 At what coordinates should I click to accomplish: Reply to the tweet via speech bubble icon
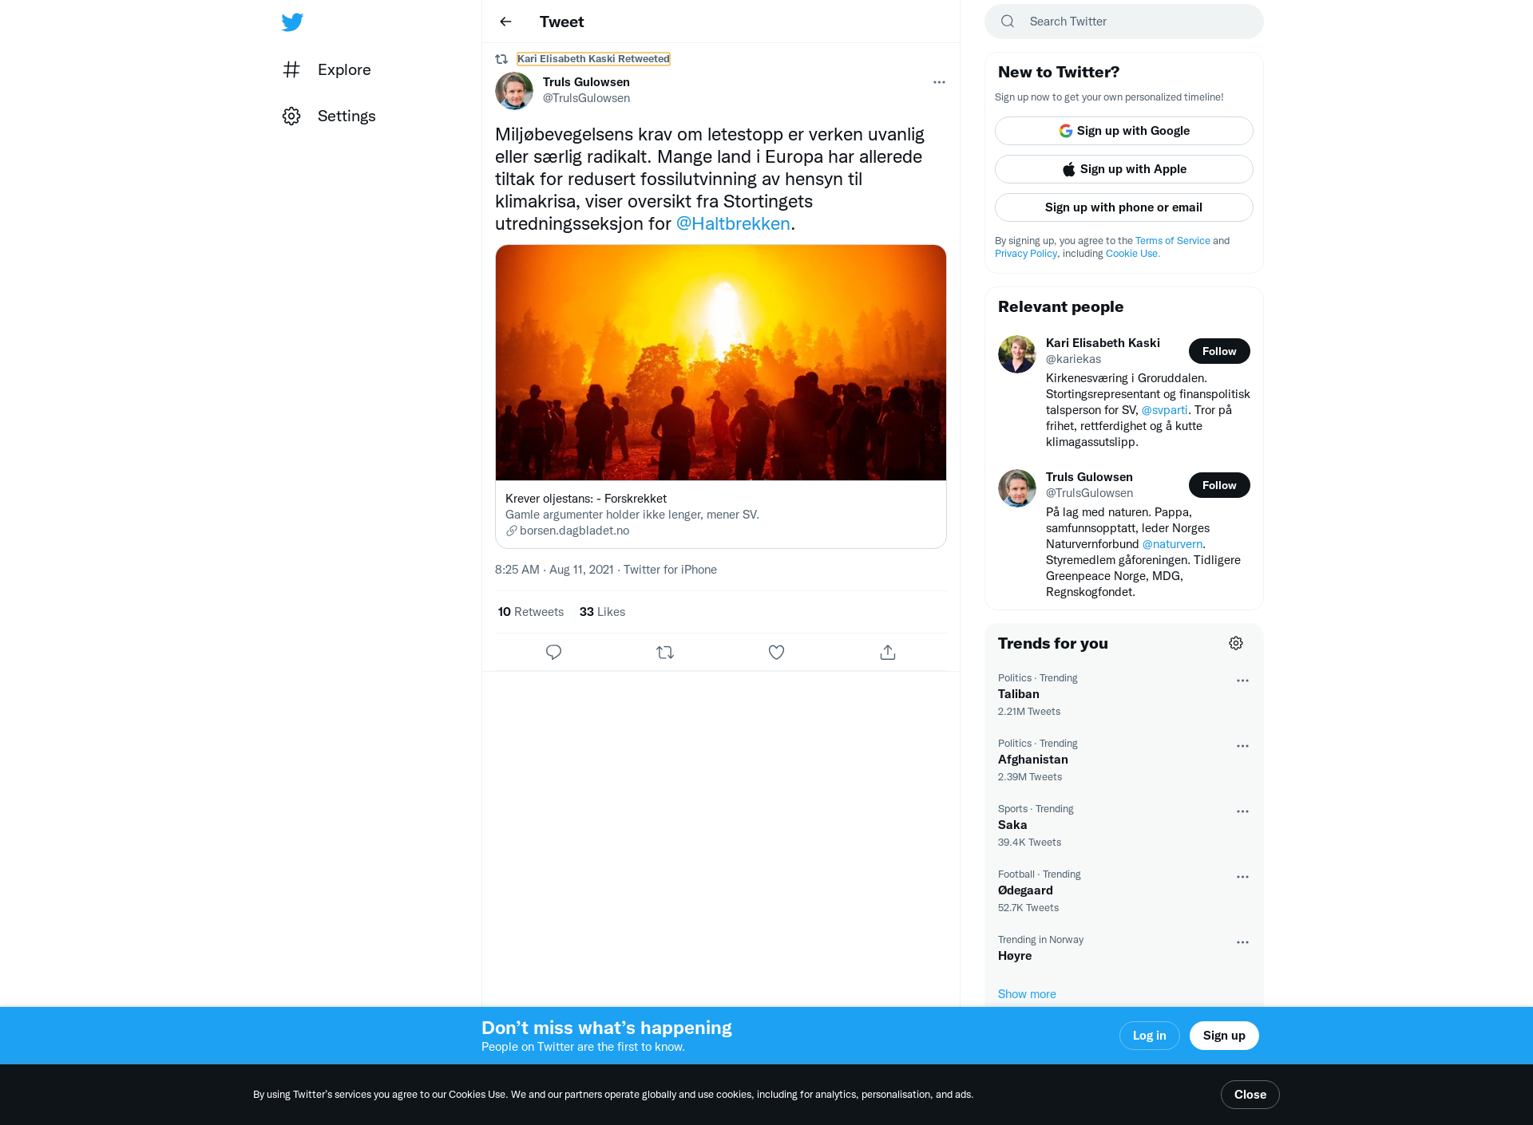pyautogui.click(x=553, y=653)
